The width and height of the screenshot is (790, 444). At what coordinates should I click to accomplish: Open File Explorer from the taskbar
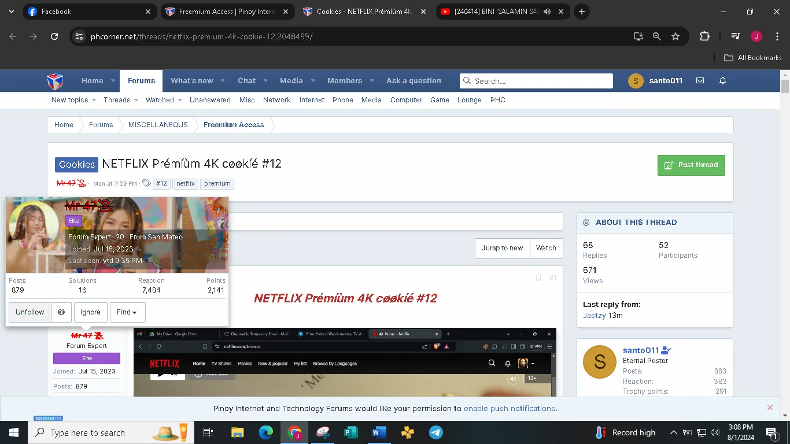pyautogui.click(x=238, y=432)
